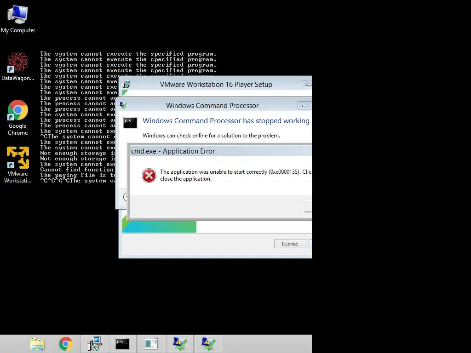Click the 'The paging file is' console line
Image resolution: width=471 pixels, height=353 pixels.
click(78, 175)
